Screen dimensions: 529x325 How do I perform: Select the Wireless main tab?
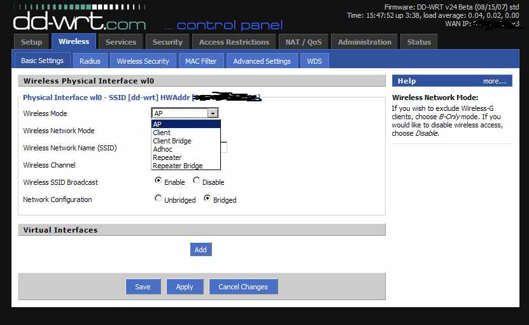(74, 41)
